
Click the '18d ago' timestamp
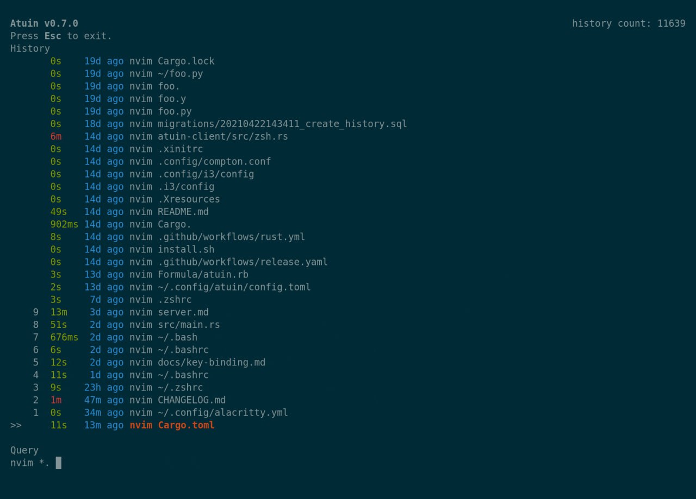tap(104, 124)
